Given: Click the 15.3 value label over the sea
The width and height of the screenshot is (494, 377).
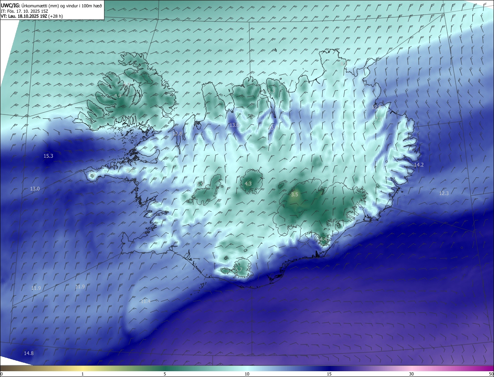Looking at the screenshot, I should point(48,156).
